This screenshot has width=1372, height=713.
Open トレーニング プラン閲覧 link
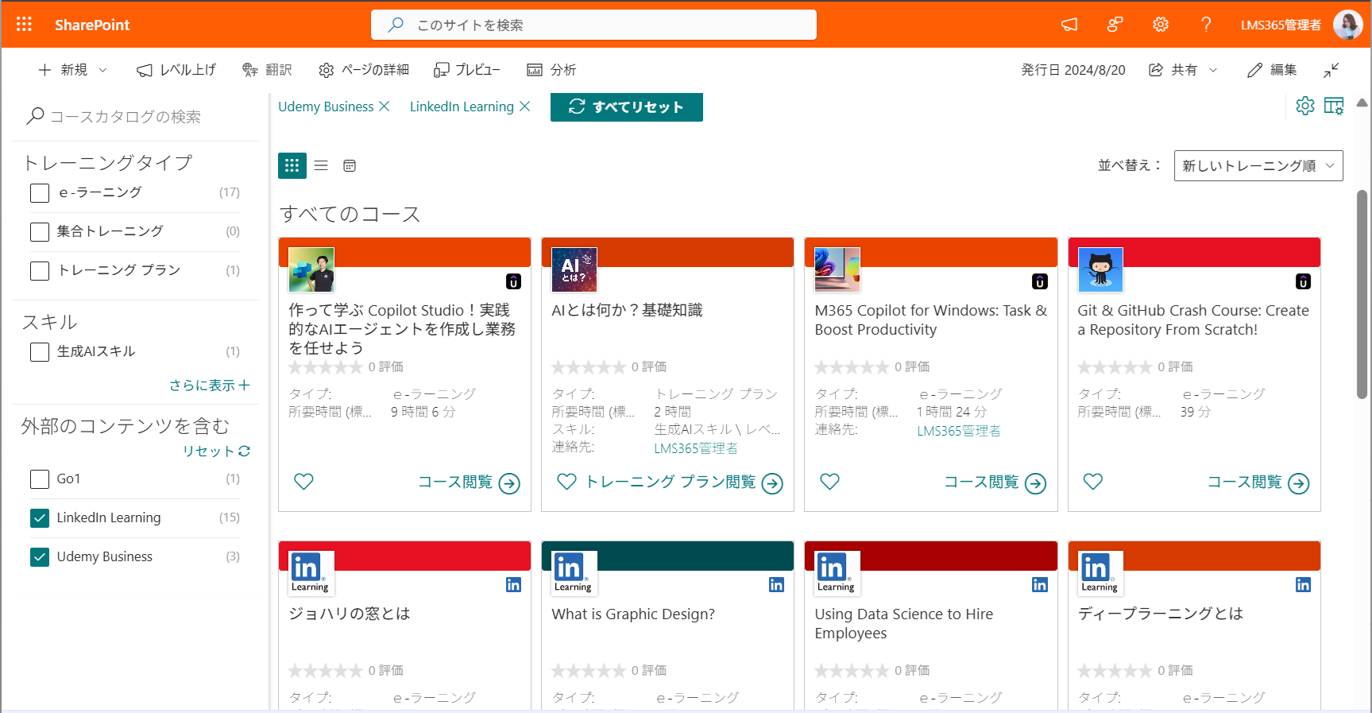[x=684, y=482]
